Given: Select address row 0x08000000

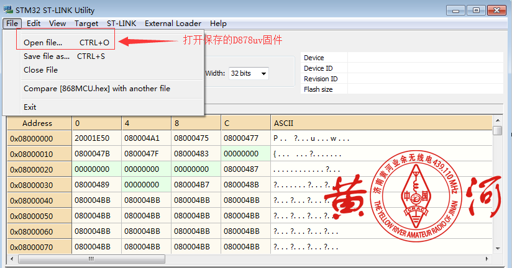Looking at the screenshot, I should (x=39, y=138).
